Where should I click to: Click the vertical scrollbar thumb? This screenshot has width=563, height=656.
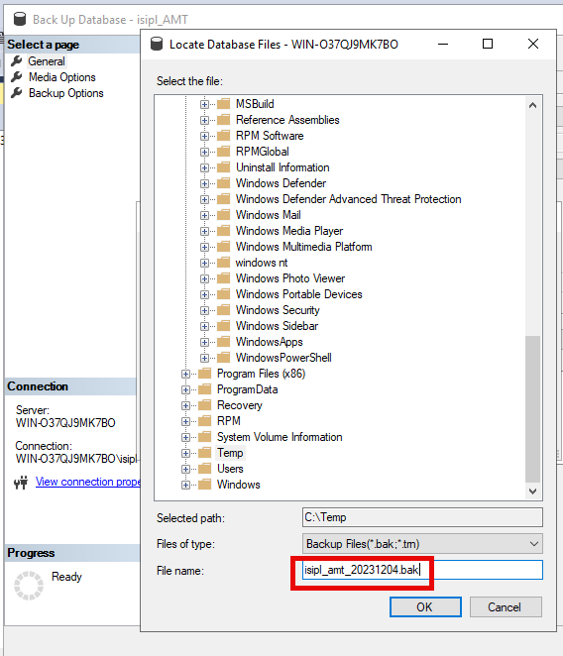pos(533,408)
